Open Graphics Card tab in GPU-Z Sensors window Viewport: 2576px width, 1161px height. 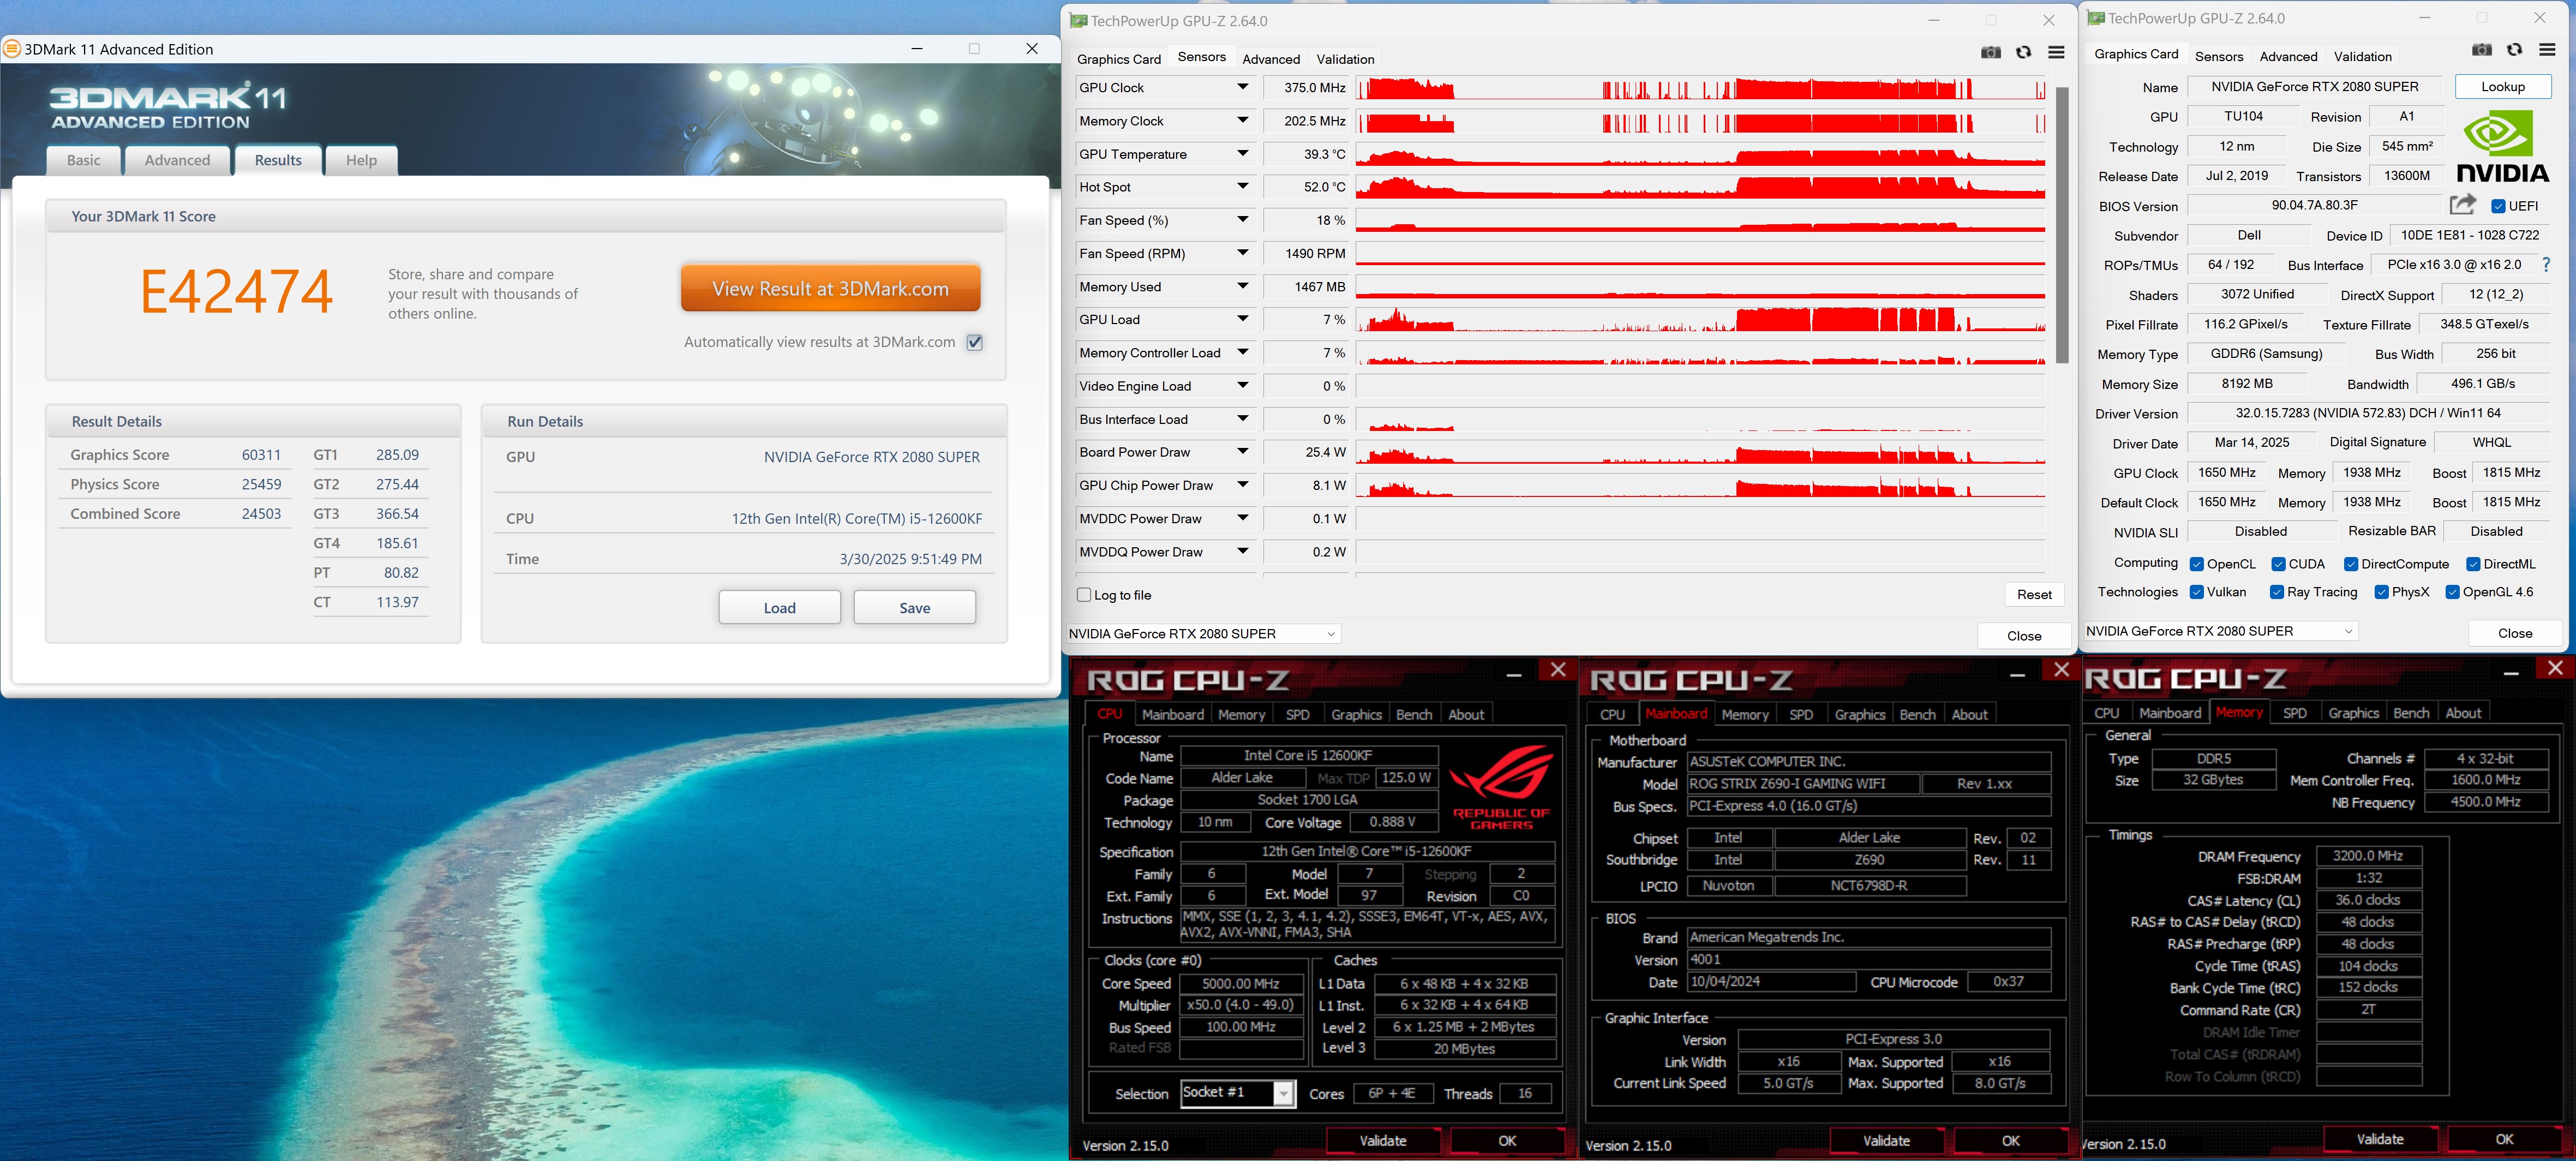click(1118, 59)
